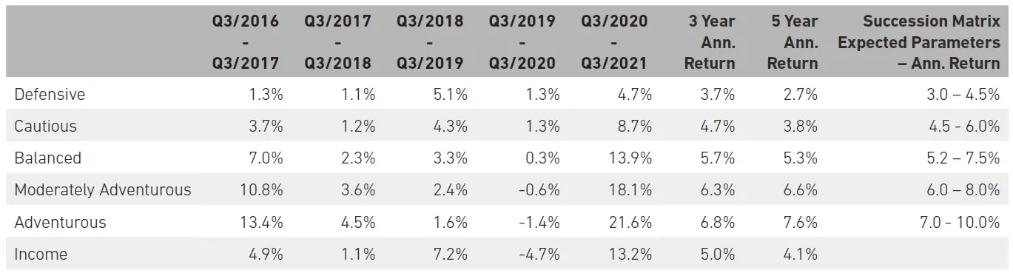
Task: Click the 5 Year Ann. Return header
Action: tap(792, 42)
